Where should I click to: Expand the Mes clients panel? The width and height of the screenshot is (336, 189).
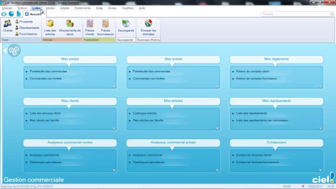[114, 128]
